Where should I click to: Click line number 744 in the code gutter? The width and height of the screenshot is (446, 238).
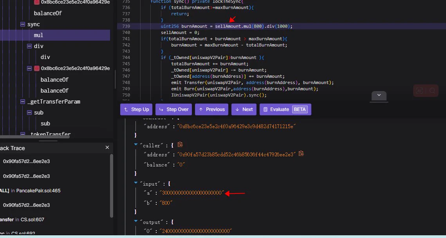tap(126, 57)
